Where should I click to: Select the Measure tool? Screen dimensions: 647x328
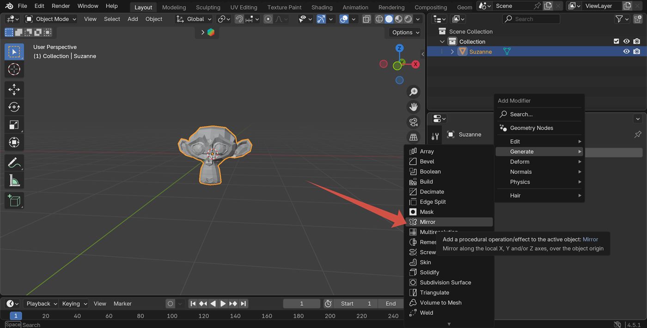(x=14, y=180)
